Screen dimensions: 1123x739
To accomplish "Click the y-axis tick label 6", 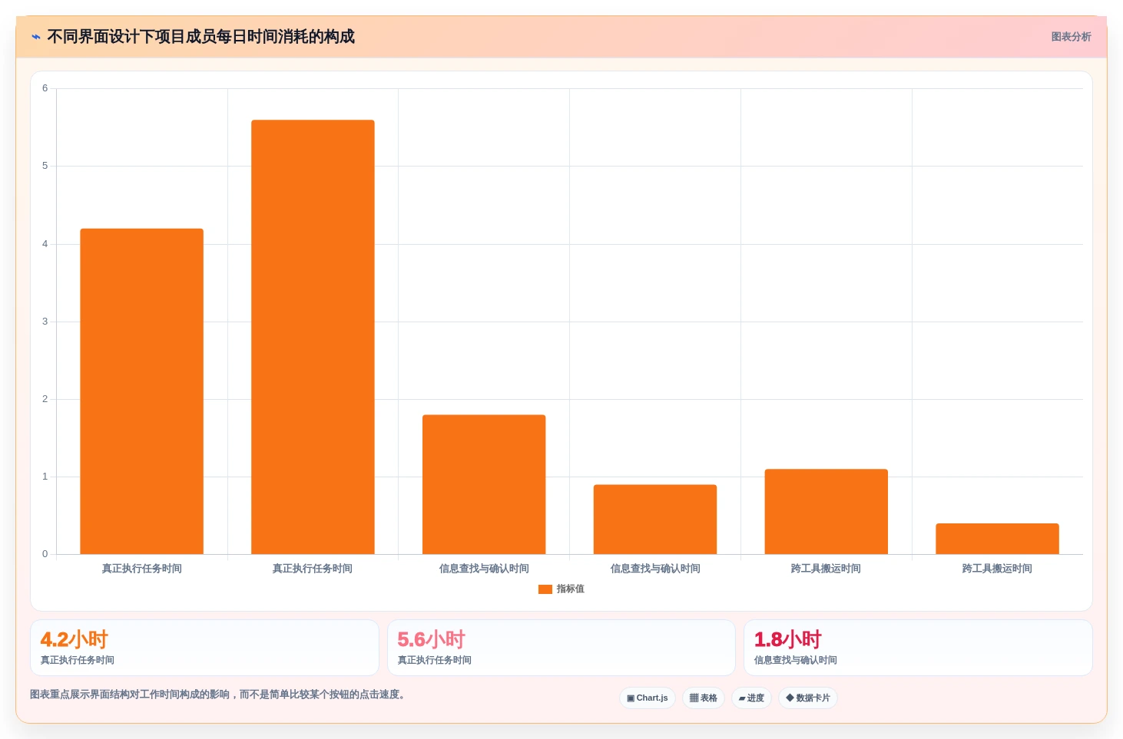I will pyautogui.click(x=45, y=88).
